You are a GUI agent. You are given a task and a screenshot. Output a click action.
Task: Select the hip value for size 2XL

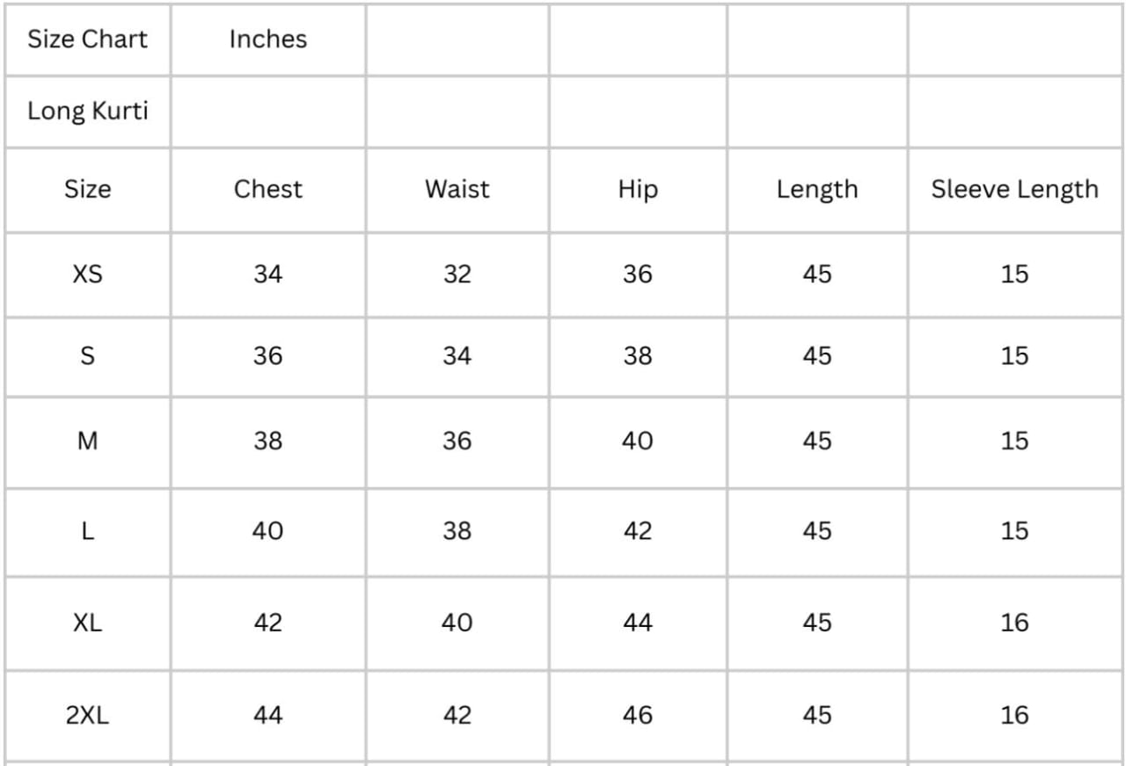tap(638, 715)
